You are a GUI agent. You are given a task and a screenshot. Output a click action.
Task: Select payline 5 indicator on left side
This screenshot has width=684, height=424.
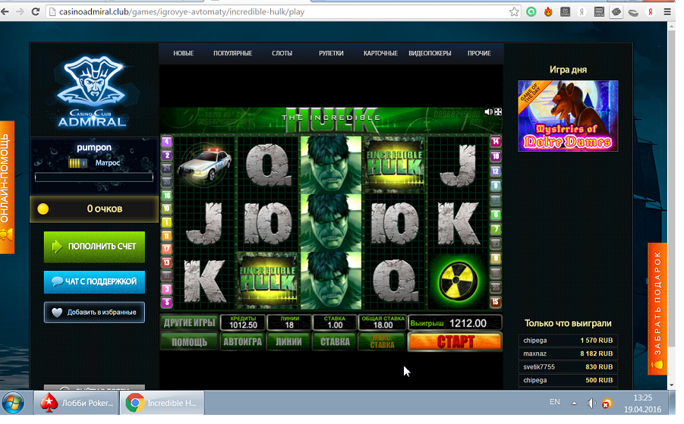coord(167,302)
